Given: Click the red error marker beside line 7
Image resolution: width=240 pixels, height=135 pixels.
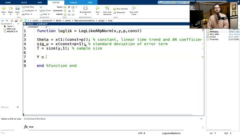Looking at the screenshot, I should pos(202,57).
